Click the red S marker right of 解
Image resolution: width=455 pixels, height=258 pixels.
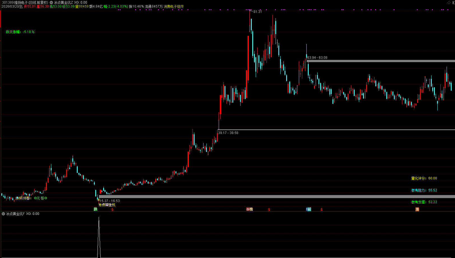point(321,209)
